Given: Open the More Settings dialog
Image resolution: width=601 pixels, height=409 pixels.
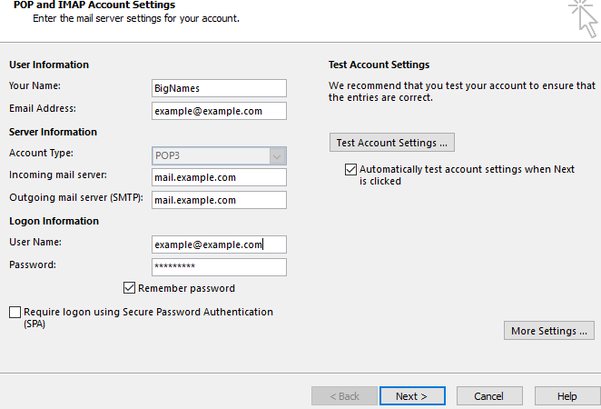Looking at the screenshot, I should pos(548,331).
